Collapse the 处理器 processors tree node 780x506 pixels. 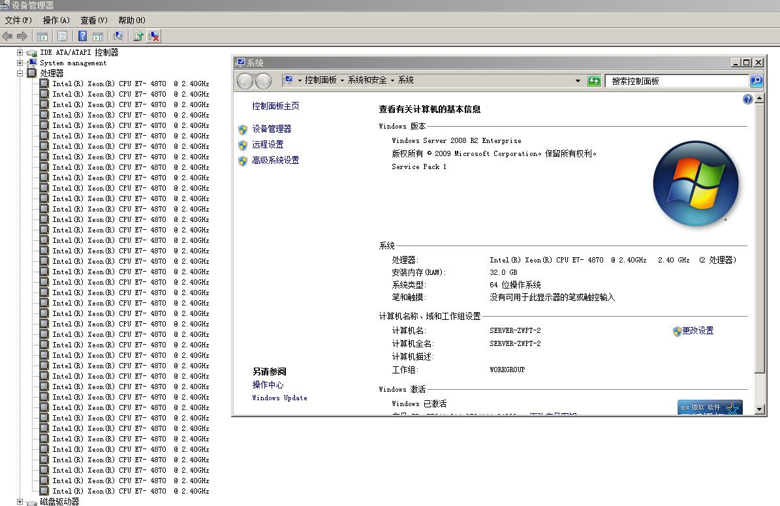pos(20,74)
